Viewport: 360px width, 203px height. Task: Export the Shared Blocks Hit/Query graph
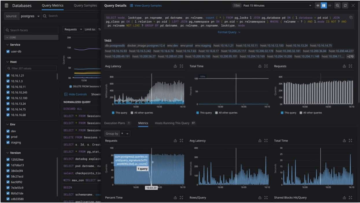[344, 198]
